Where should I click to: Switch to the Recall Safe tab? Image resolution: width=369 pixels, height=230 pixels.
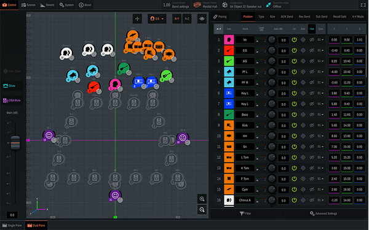(x=339, y=17)
